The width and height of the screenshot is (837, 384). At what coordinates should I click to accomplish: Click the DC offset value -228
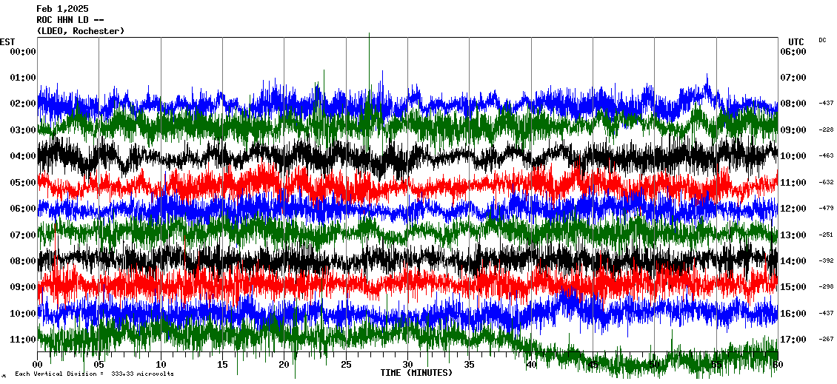pyautogui.click(x=825, y=129)
